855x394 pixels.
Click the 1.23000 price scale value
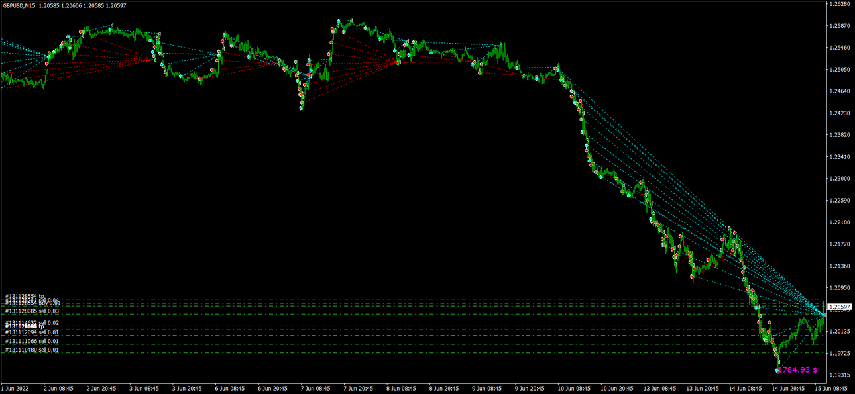point(839,179)
